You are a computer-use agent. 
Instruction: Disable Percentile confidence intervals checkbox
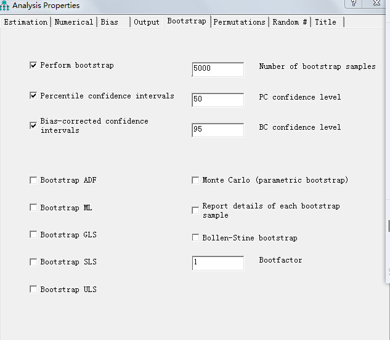click(33, 96)
